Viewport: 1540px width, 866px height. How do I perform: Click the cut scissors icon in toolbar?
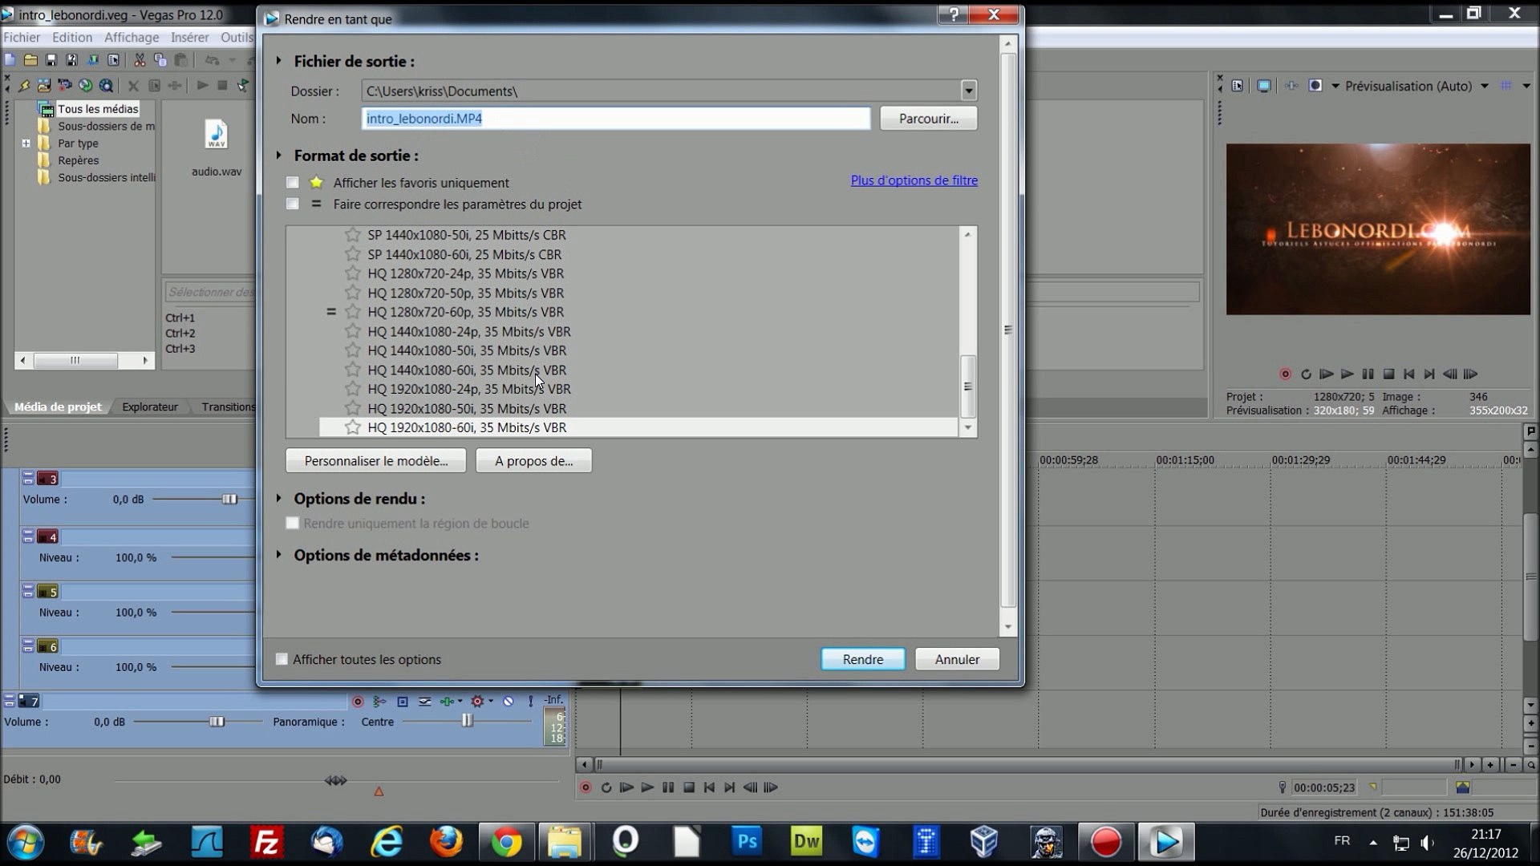pyautogui.click(x=140, y=60)
